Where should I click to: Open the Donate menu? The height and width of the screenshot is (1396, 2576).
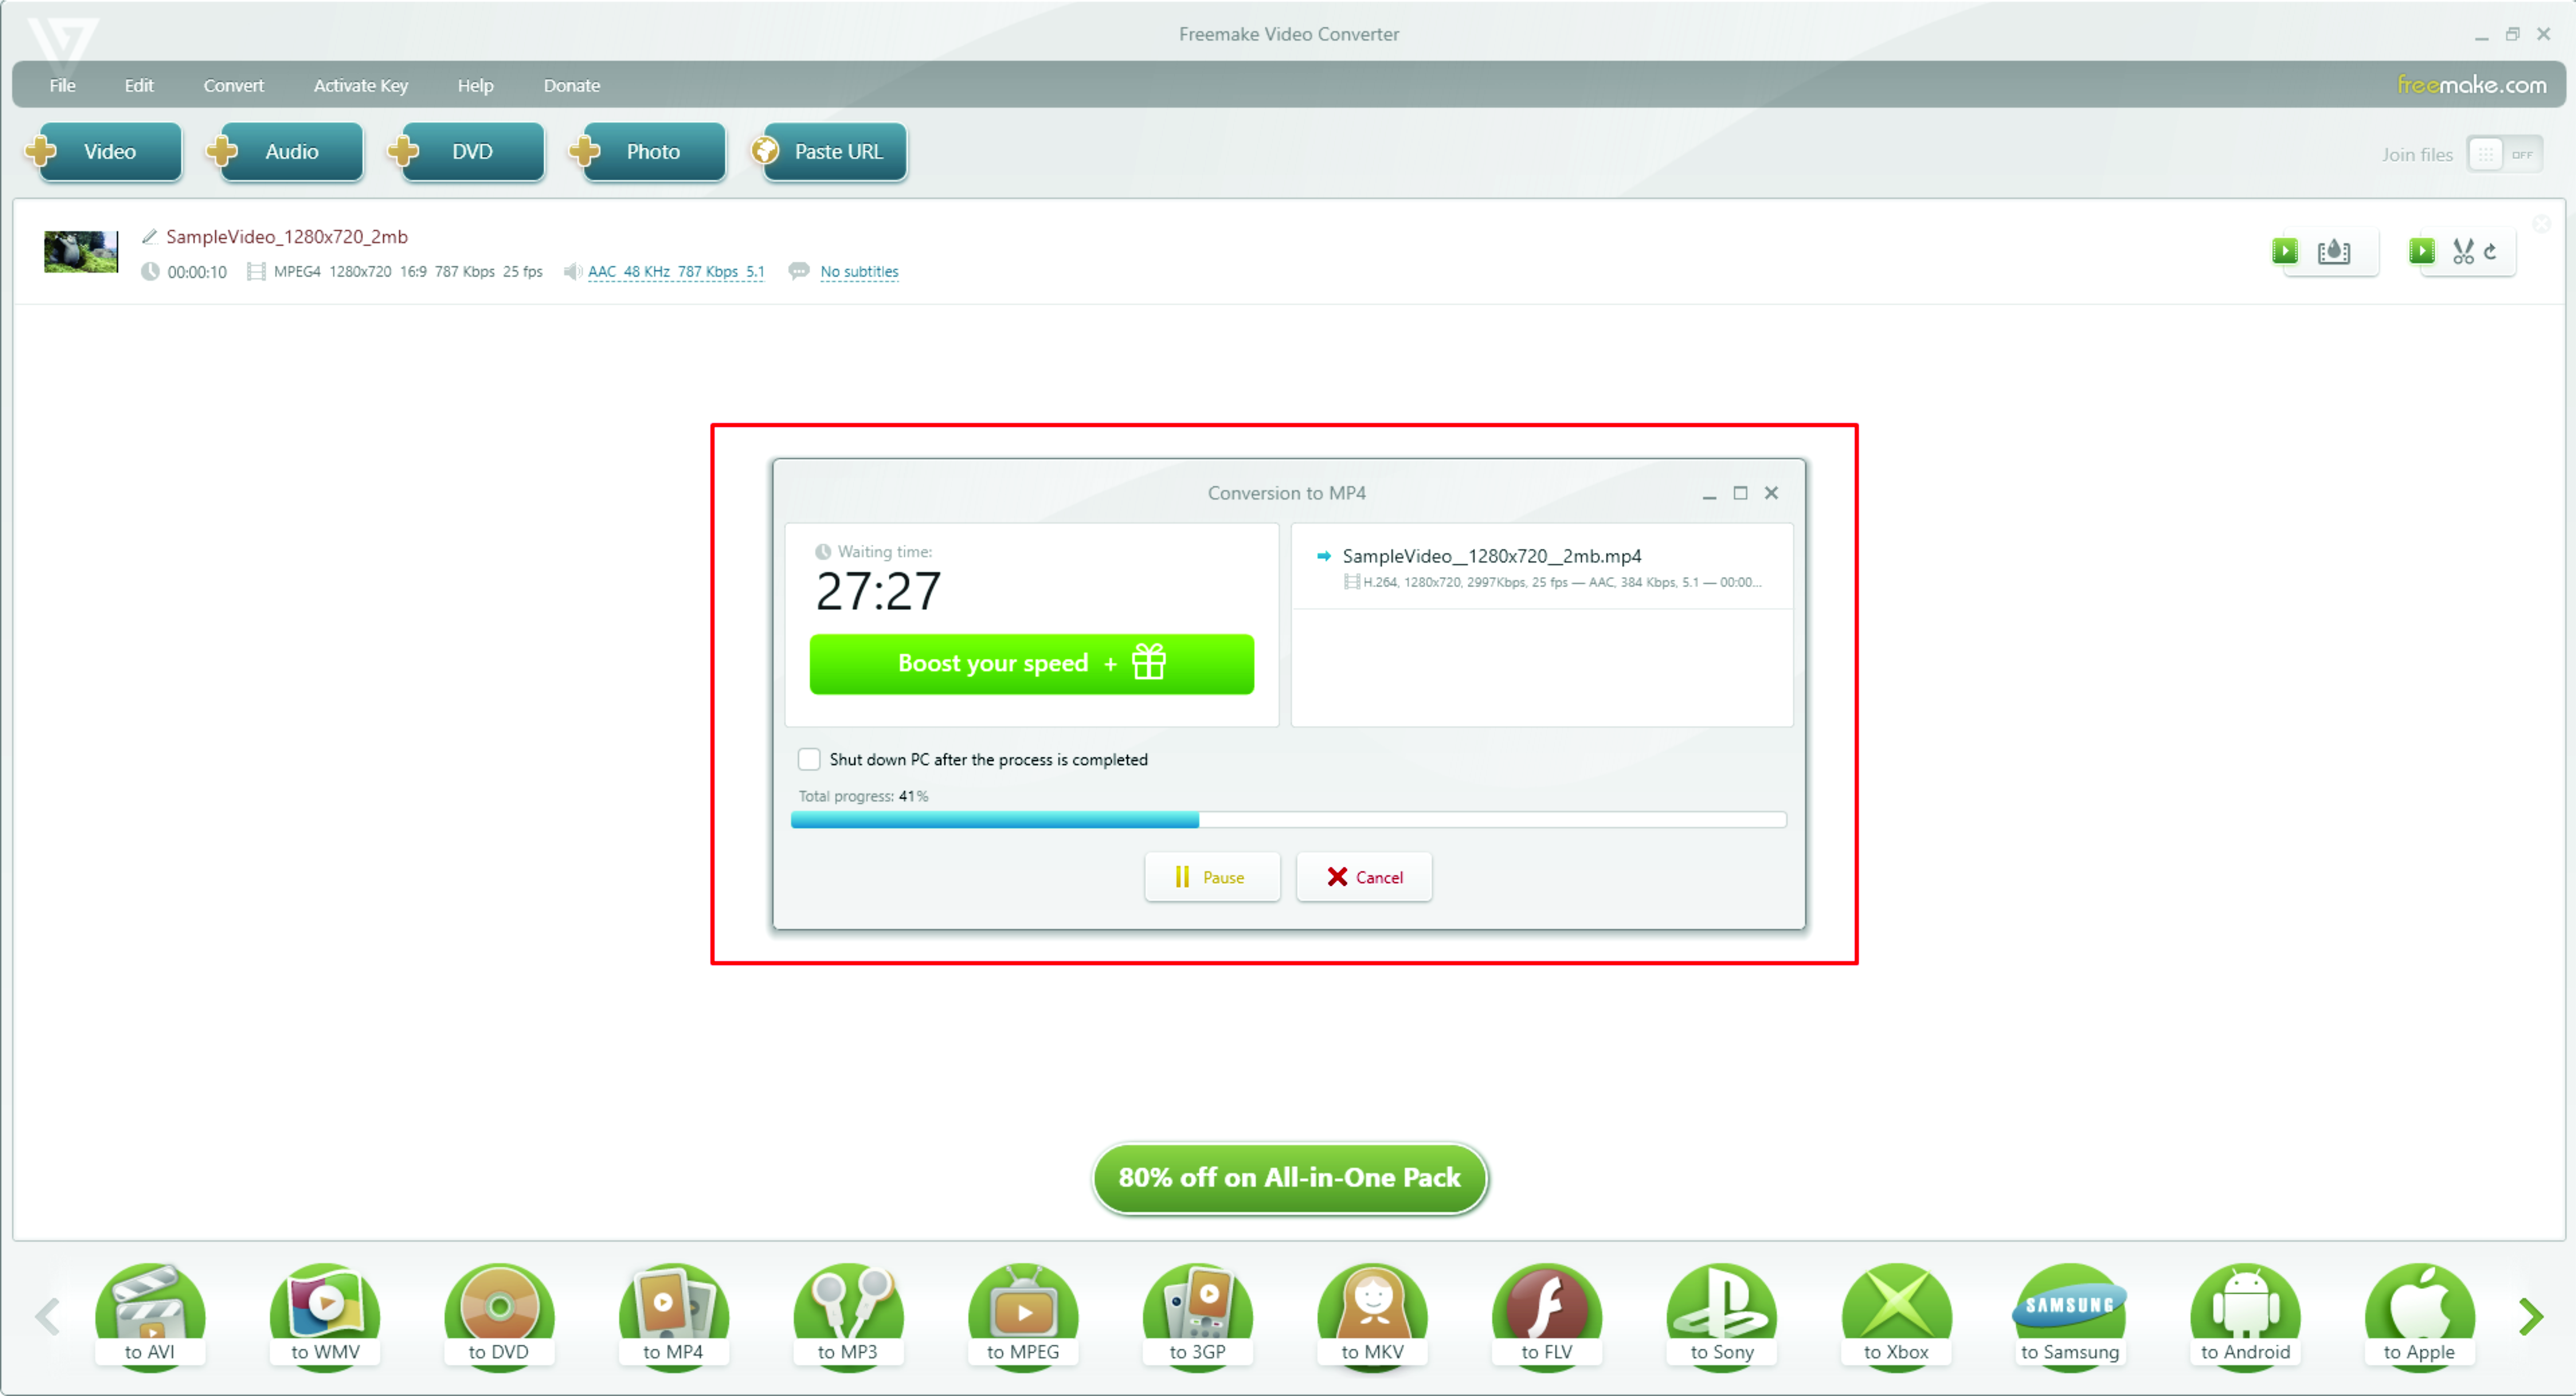pyautogui.click(x=572, y=86)
